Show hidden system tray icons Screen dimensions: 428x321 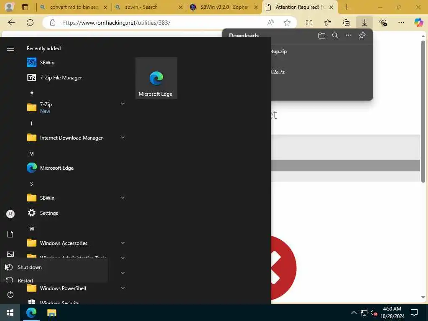[x=354, y=313]
